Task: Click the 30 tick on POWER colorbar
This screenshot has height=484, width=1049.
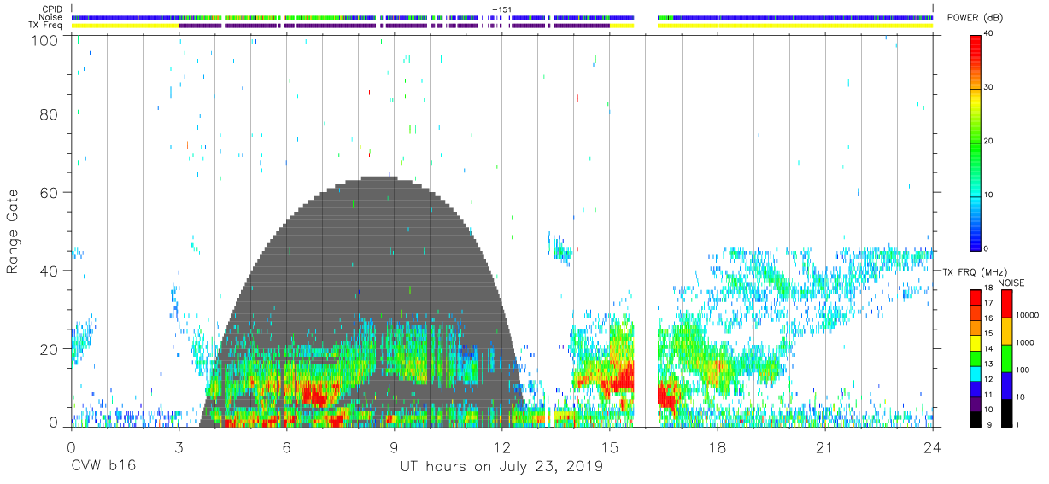Action: coord(988,88)
